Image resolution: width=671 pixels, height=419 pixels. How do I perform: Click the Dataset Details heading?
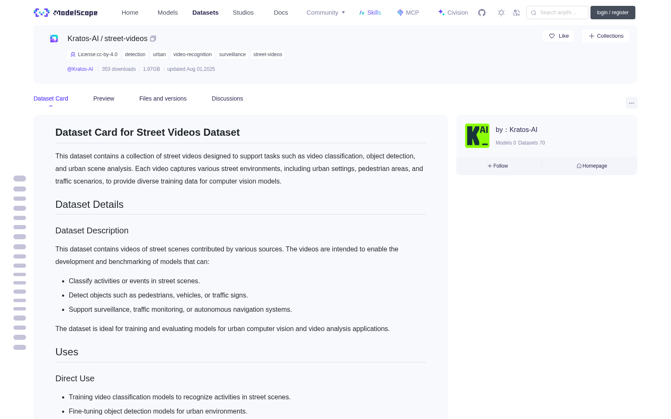(x=89, y=204)
